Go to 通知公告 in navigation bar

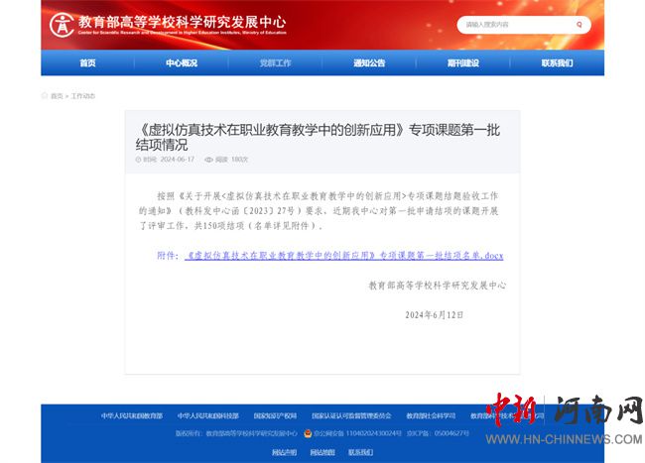(x=369, y=63)
